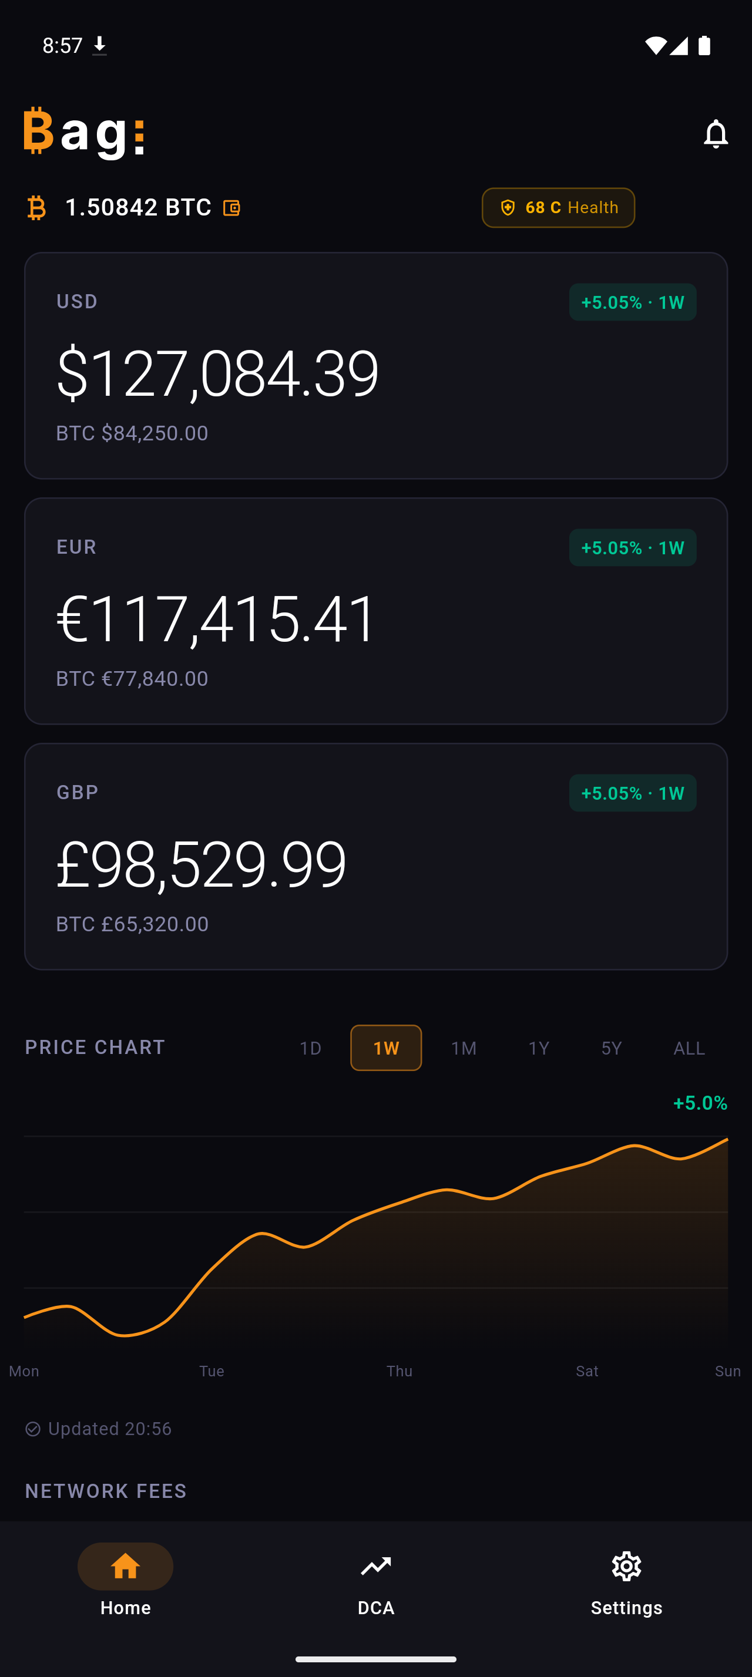Show the 5Y price chart
This screenshot has height=1677, width=752.
[612, 1048]
